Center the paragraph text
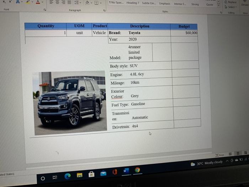 click(57, 2)
